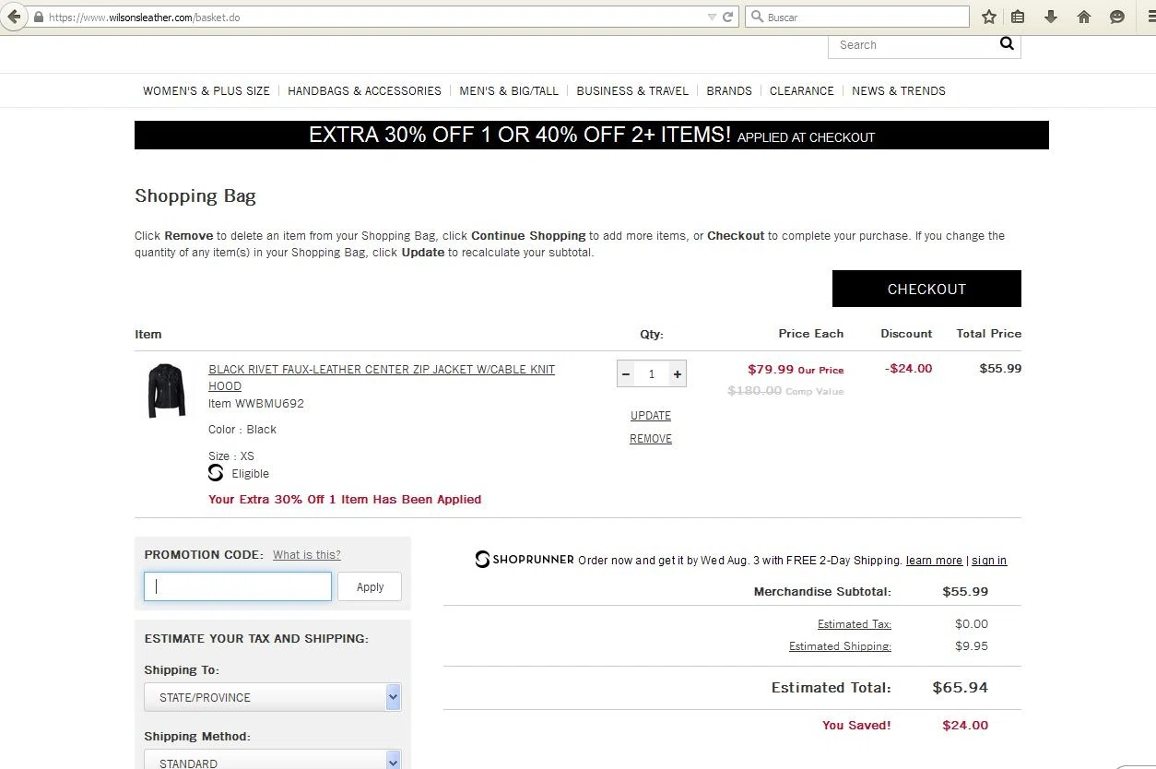Click the quantity value field
Screen dimensions: 1156x769
[652, 373]
